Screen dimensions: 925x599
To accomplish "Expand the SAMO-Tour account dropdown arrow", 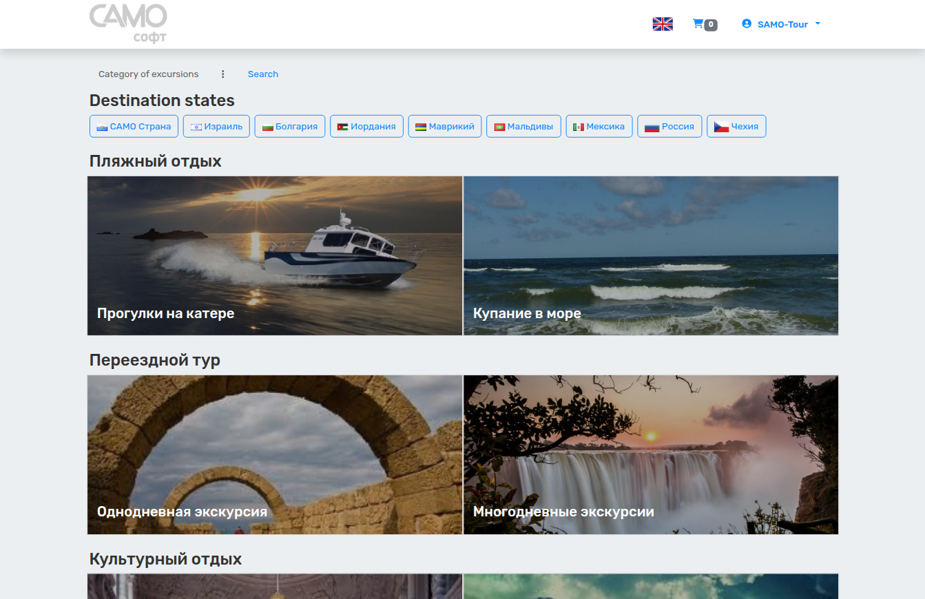I will tap(818, 23).
